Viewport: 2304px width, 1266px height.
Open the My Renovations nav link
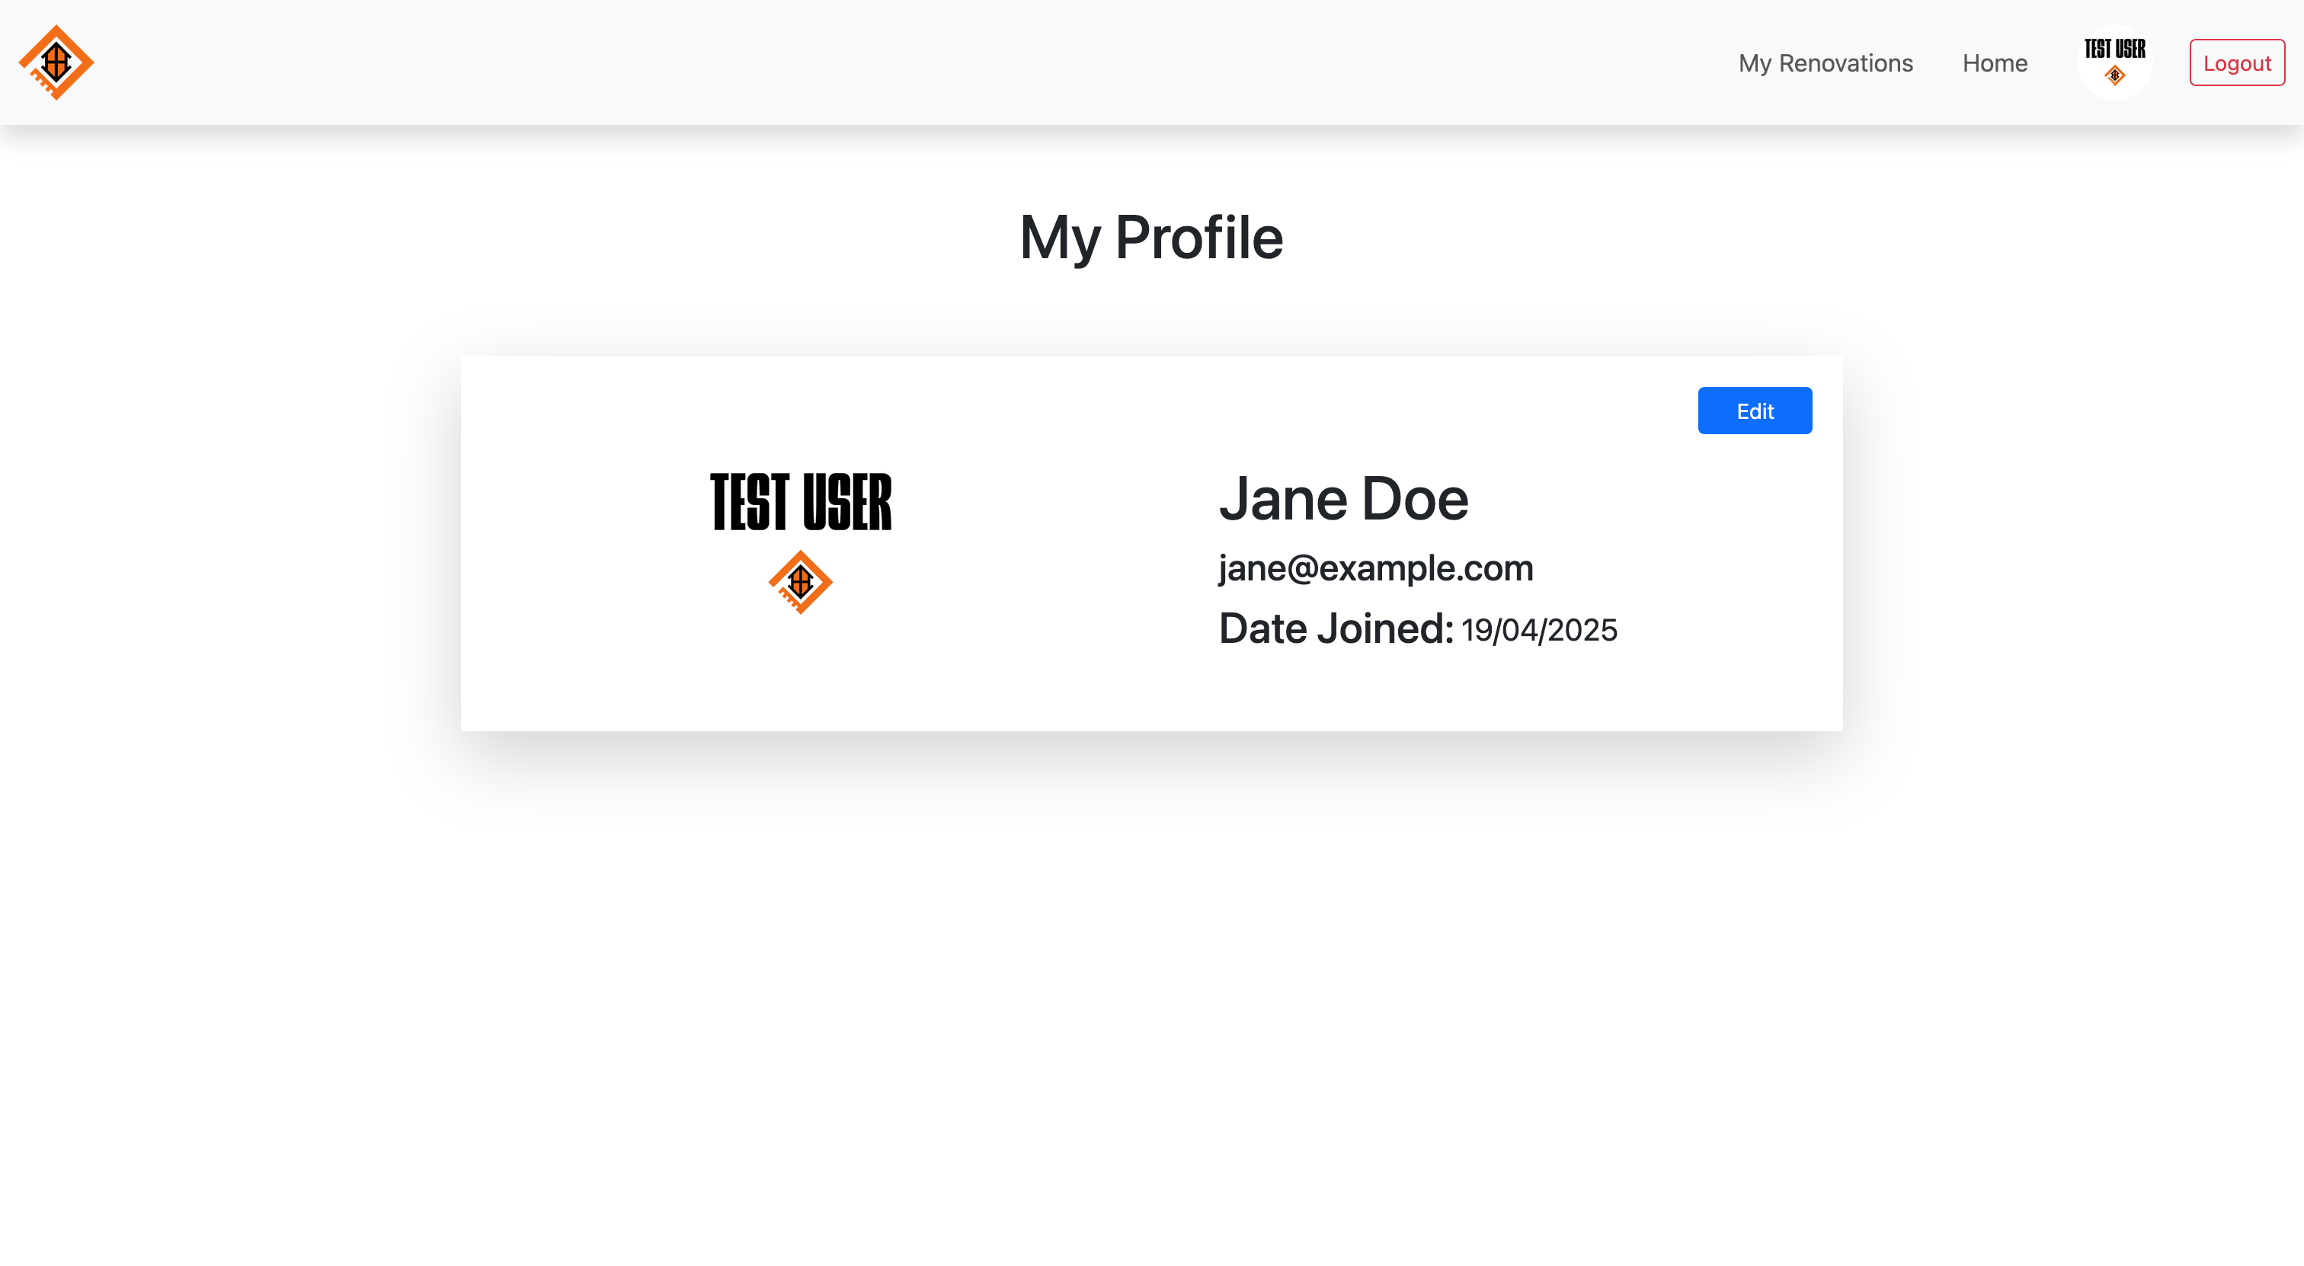coord(1826,62)
